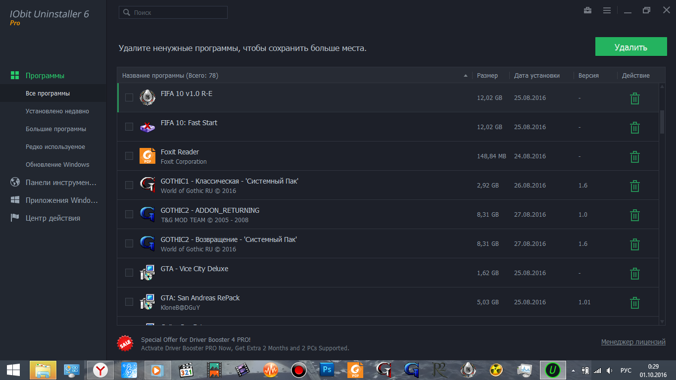Check the GOTHIC2 - Возвращение checkbox
Image resolution: width=676 pixels, height=380 pixels.
coord(129,243)
